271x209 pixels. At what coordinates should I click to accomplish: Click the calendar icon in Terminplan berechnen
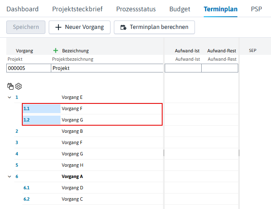[123, 27]
